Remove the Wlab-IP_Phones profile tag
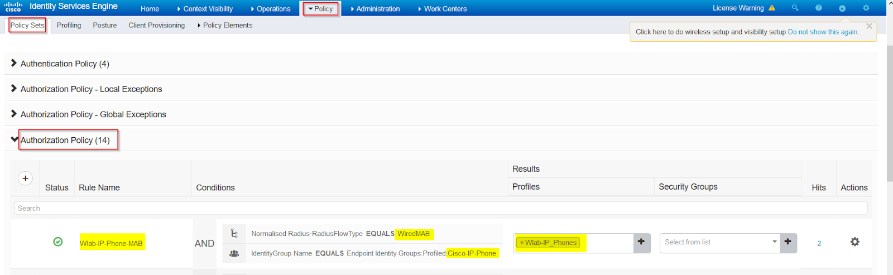 (522, 243)
